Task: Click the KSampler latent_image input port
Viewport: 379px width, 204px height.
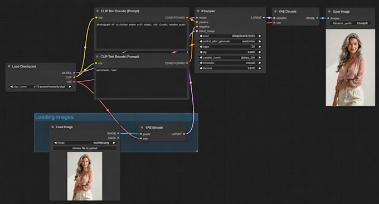Action: click(x=197, y=31)
